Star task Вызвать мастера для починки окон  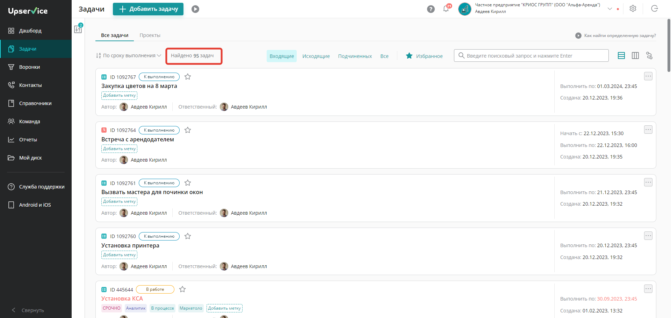coord(188,183)
